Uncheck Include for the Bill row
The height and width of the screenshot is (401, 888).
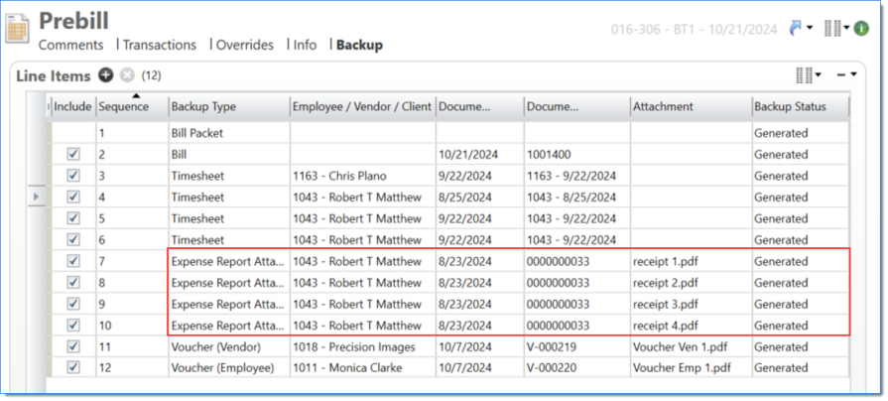72,154
